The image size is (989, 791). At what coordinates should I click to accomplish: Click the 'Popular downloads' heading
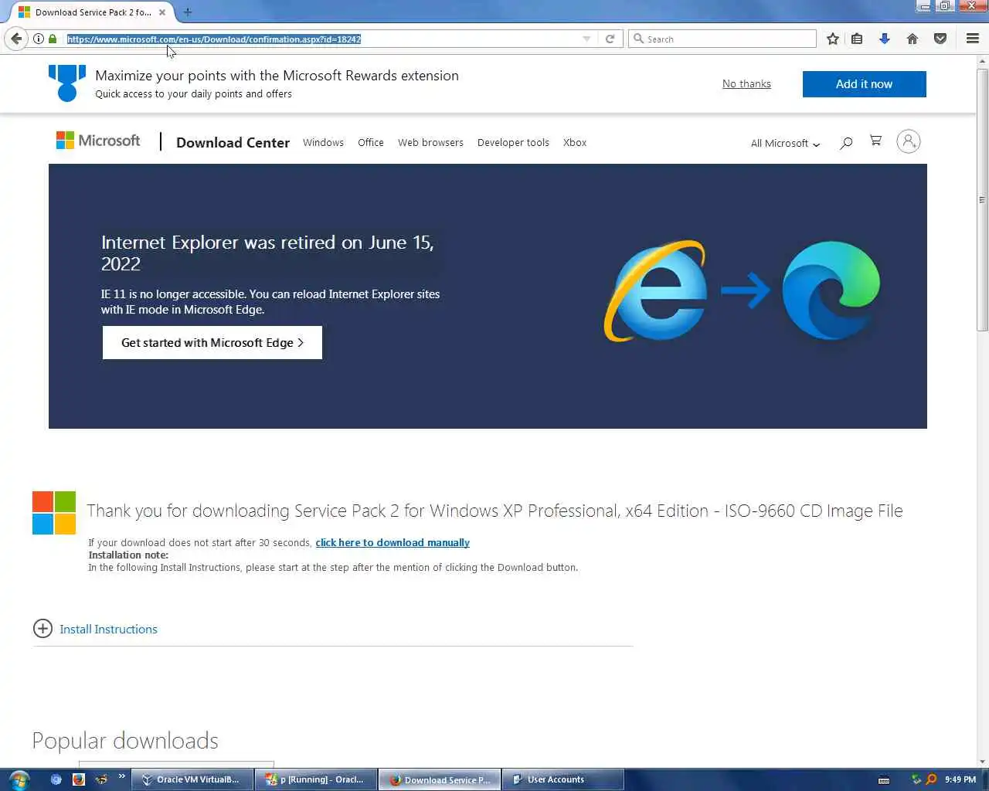click(125, 741)
